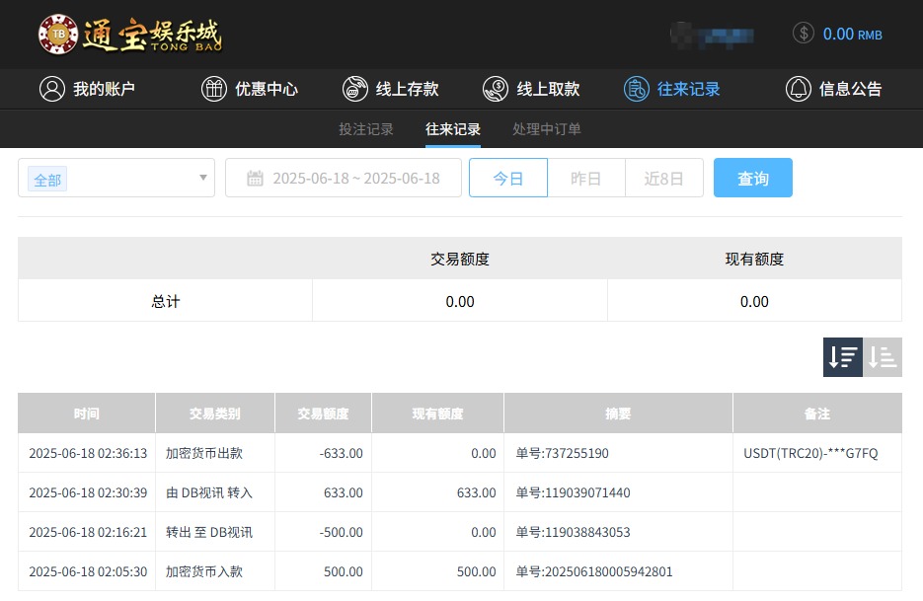Sort records in ascending order
Screen dimensions: 923x601
pos(883,357)
